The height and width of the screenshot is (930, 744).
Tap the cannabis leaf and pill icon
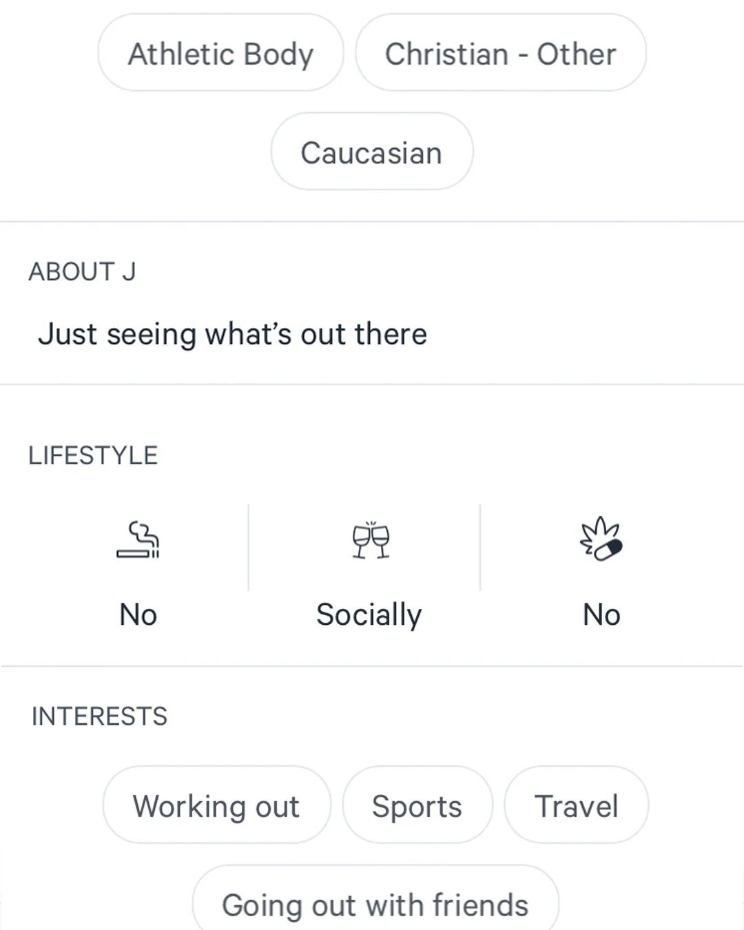[x=601, y=539]
